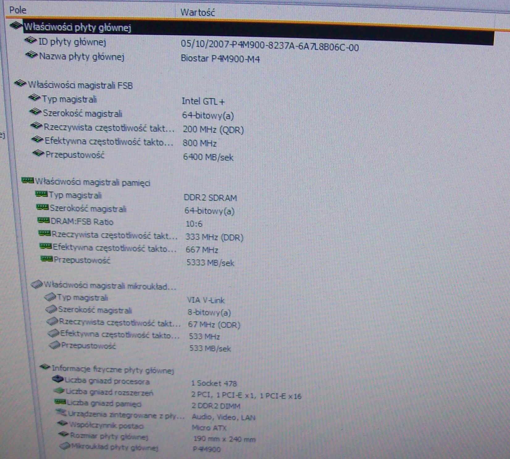Screen dimensions: 510x459
Task: Click the RAM icon beside 'Właściwości magistrali pamięci'
Action: 27,180
